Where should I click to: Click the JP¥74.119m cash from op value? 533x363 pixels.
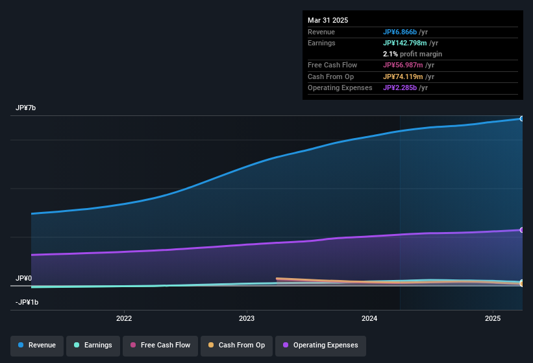pyautogui.click(x=403, y=76)
